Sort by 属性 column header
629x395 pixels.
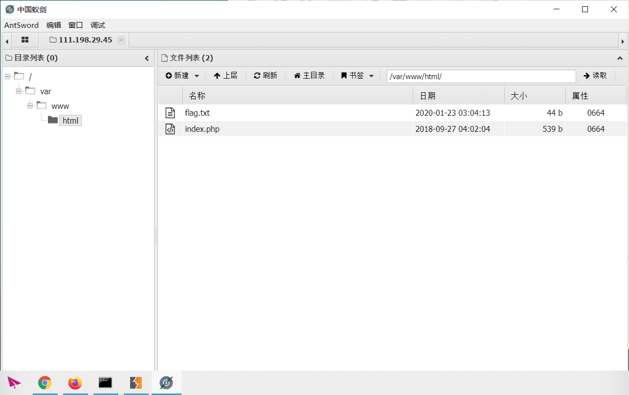pyautogui.click(x=596, y=96)
